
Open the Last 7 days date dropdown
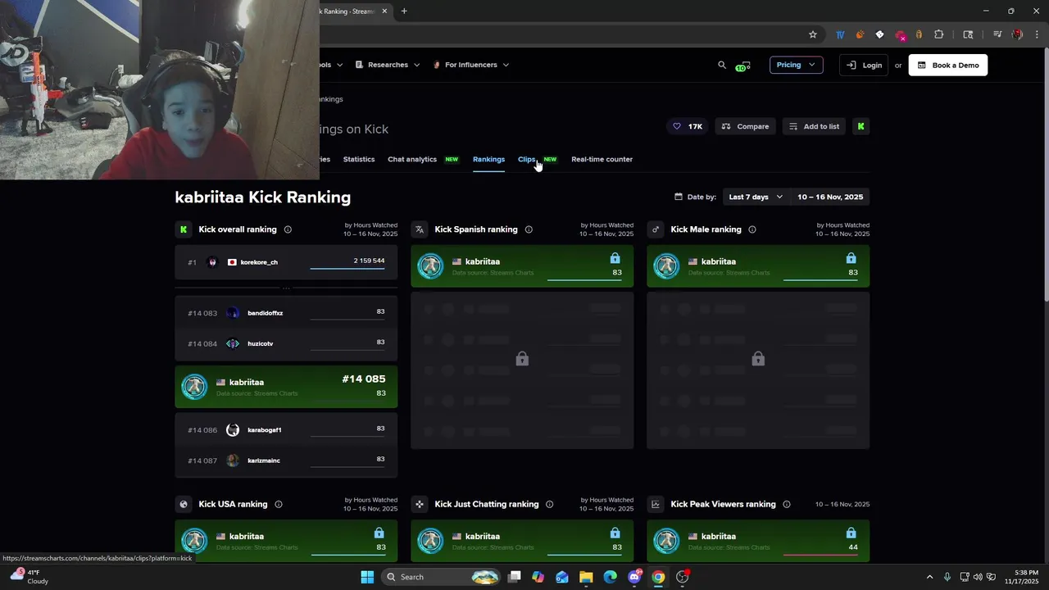(756, 197)
